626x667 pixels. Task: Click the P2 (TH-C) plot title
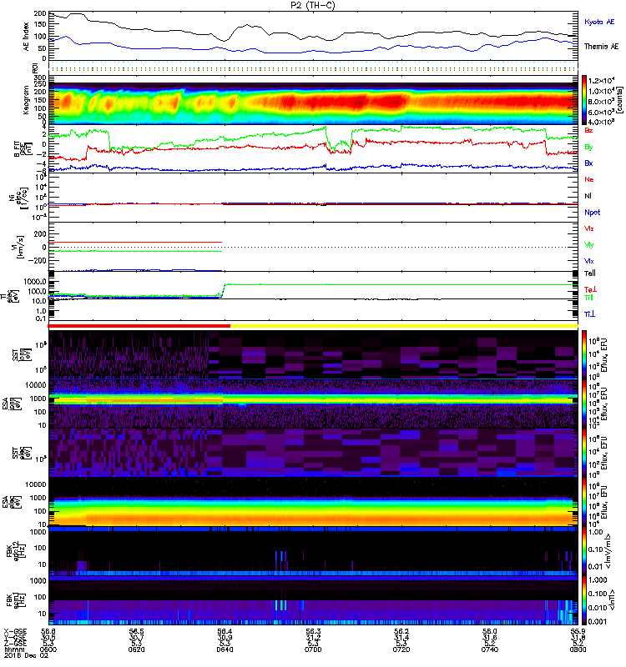coord(313,5)
